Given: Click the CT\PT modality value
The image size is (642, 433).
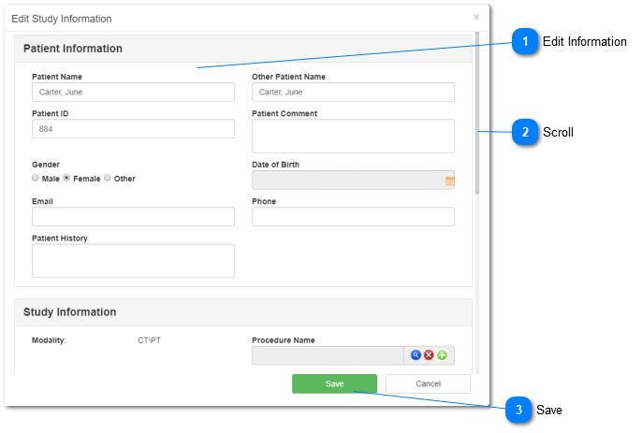Looking at the screenshot, I should point(149,340).
